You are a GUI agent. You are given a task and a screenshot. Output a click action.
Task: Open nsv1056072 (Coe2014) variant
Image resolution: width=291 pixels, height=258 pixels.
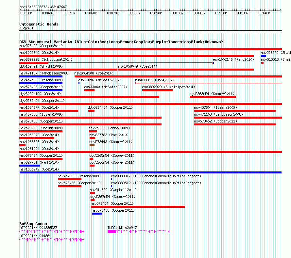click(39, 135)
